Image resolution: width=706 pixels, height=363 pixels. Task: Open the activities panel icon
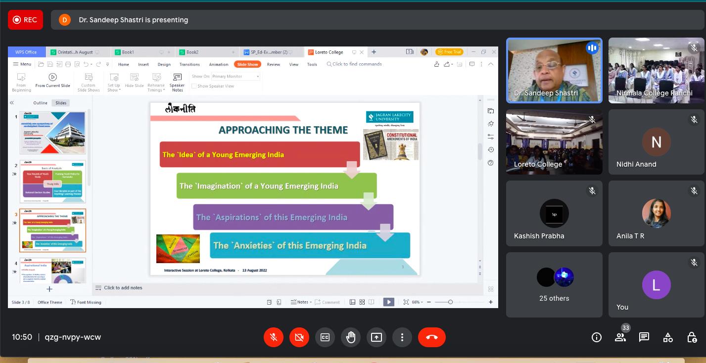(x=668, y=337)
